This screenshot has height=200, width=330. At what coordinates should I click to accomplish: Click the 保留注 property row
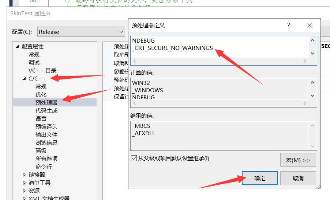coord(121,97)
